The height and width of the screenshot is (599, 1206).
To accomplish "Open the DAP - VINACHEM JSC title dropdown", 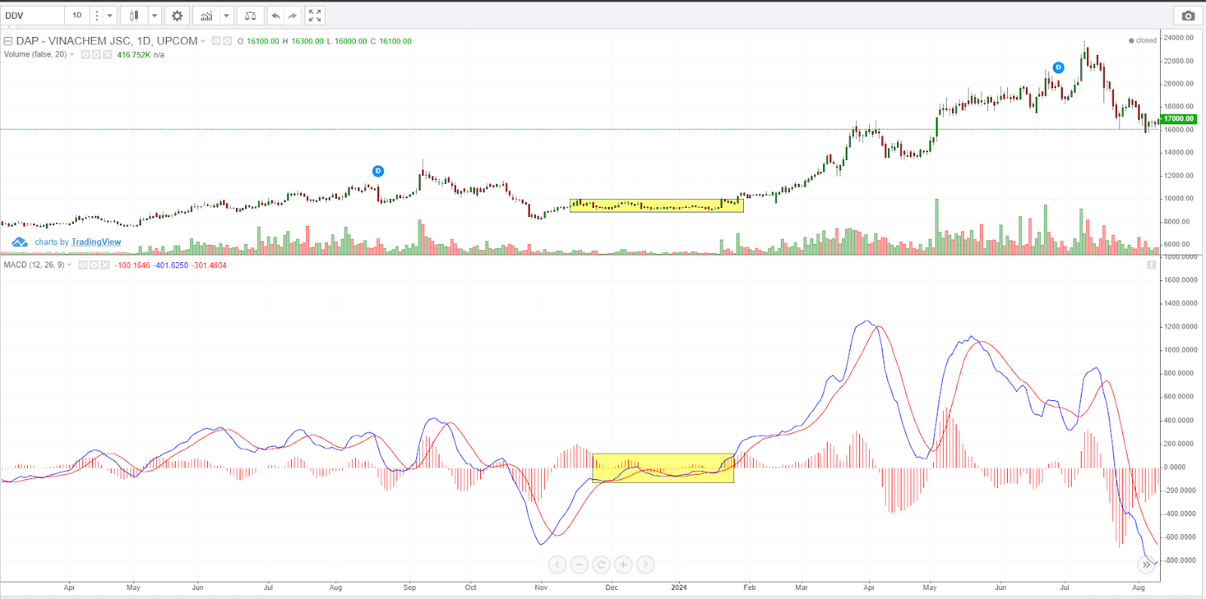I will [203, 41].
